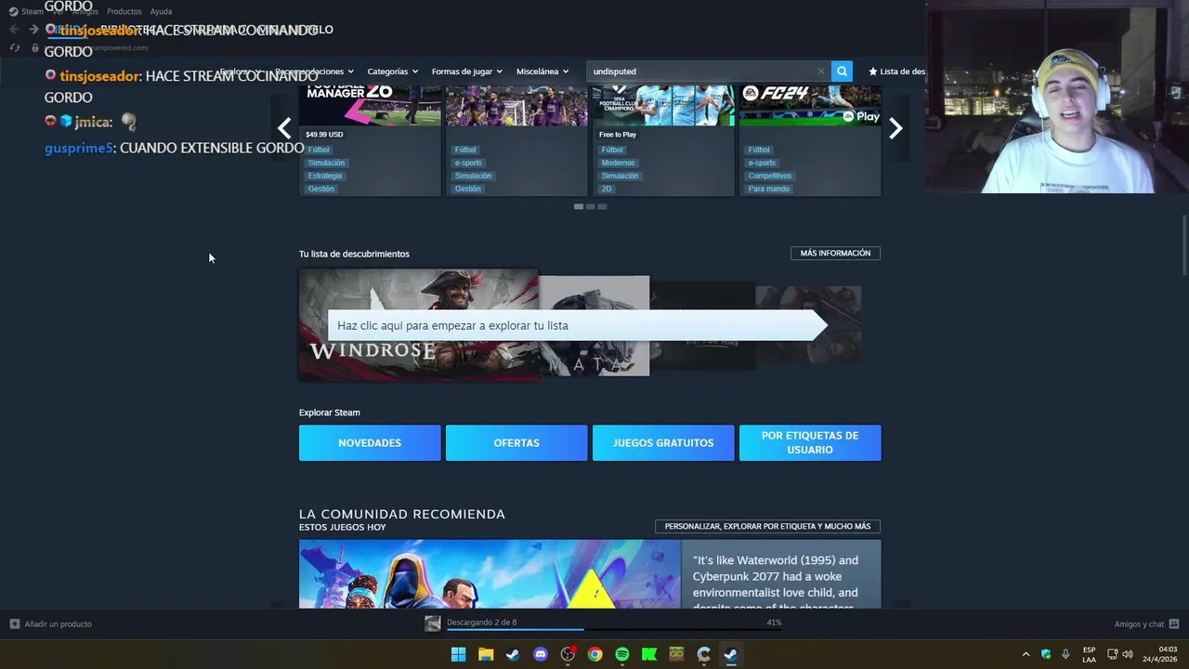This screenshot has height=669, width=1189.
Task: Open the Ayuda menu
Action: 161,11
